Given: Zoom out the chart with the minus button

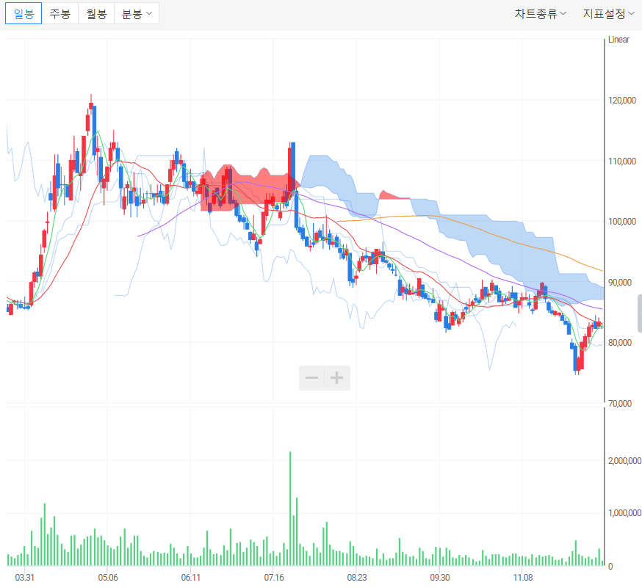Looking at the screenshot, I should pos(312,377).
